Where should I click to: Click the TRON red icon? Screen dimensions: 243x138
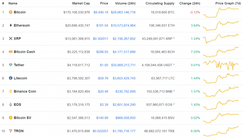[10, 131]
